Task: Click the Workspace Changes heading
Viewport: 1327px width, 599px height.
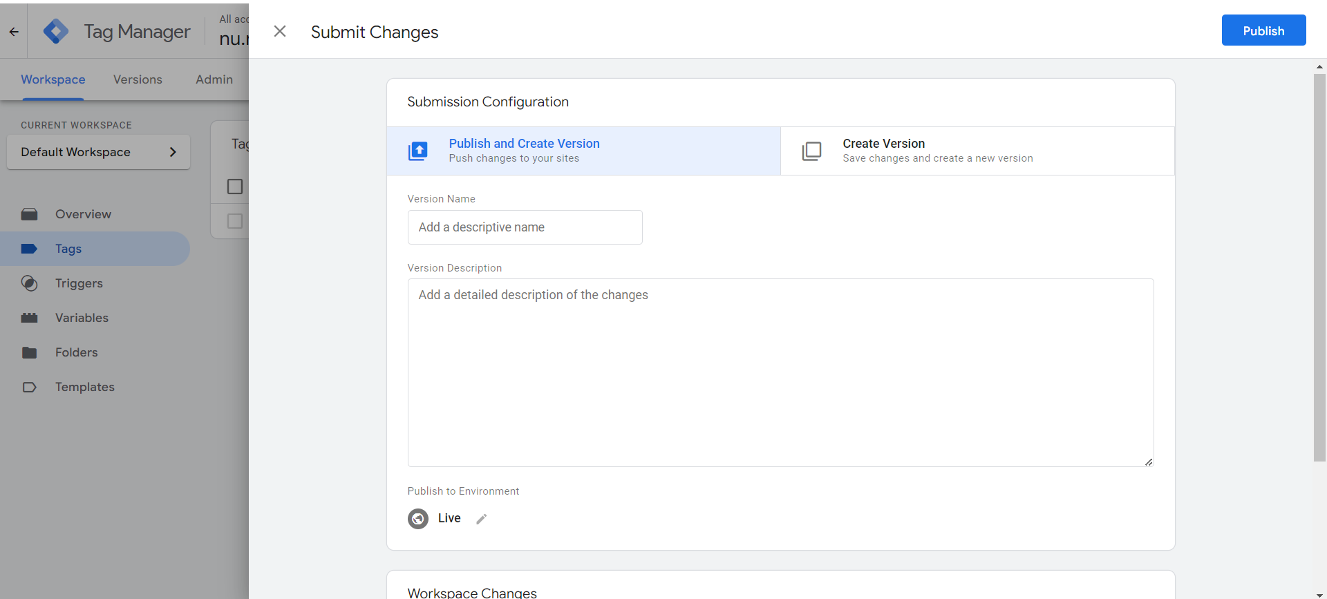Action: click(472, 593)
